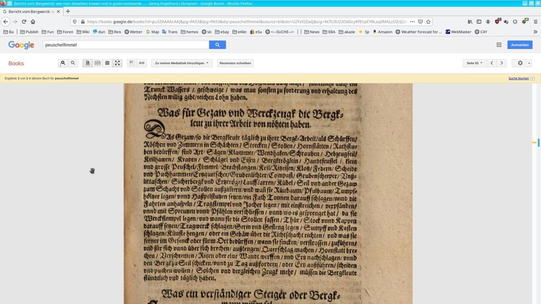Switch to thumbnail grid view
Viewport: 541px width, 304px height.
coord(107,63)
